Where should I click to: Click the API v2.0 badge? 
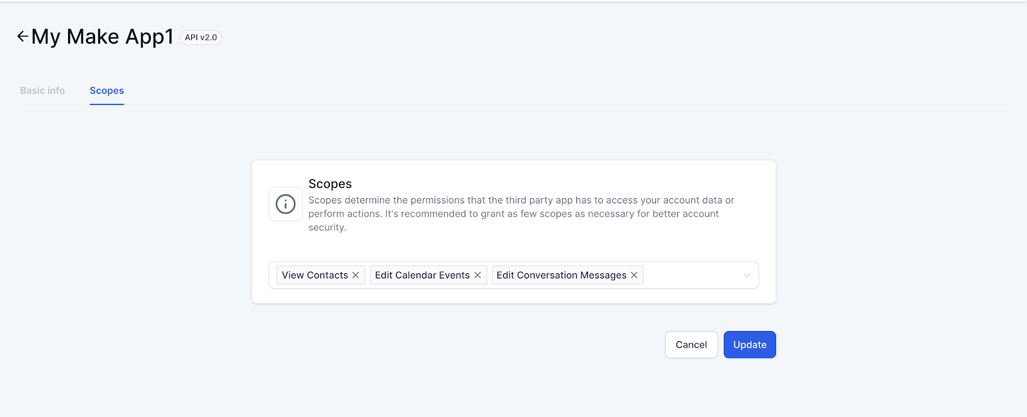201,37
